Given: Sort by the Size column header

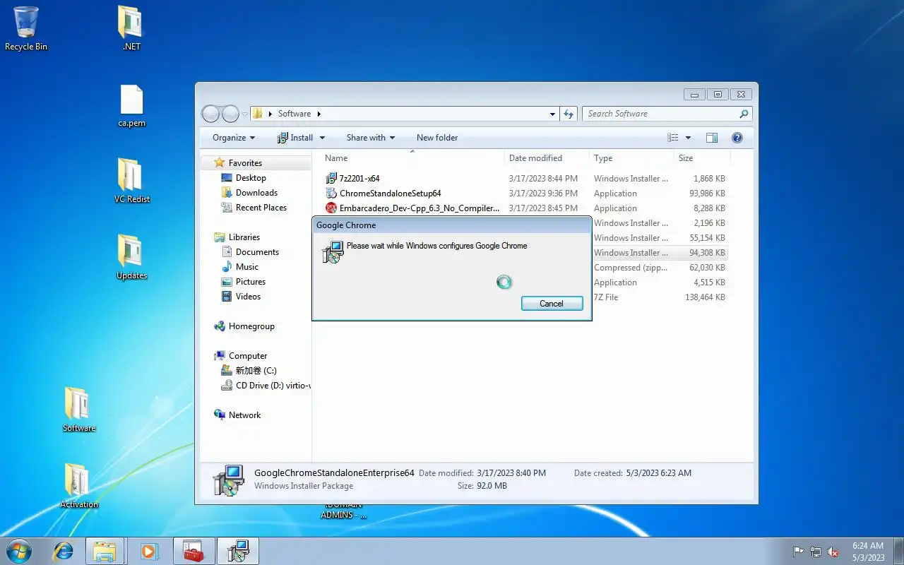Looking at the screenshot, I should click(702, 158).
